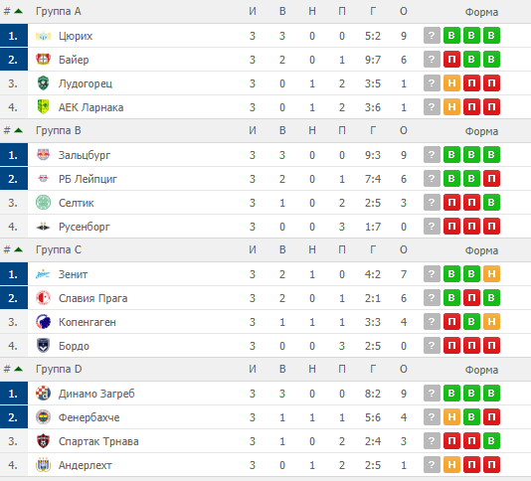Click the Селтик club crest
The height and width of the screenshot is (481, 531).
tap(43, 203)
